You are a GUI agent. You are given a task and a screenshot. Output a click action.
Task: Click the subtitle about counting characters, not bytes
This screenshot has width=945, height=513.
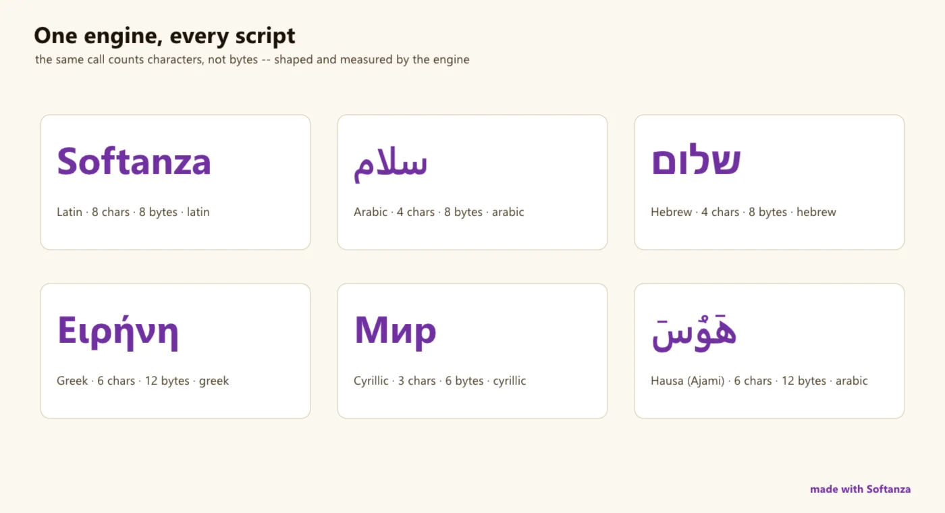tap(252, 59)
